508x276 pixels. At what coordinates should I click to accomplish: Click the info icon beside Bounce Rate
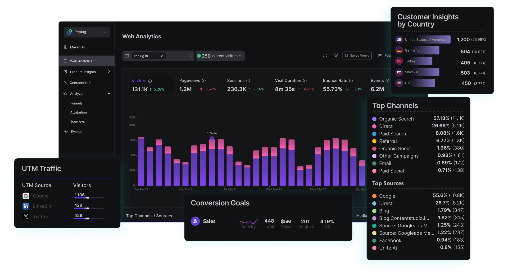click(x=351, y=80)
